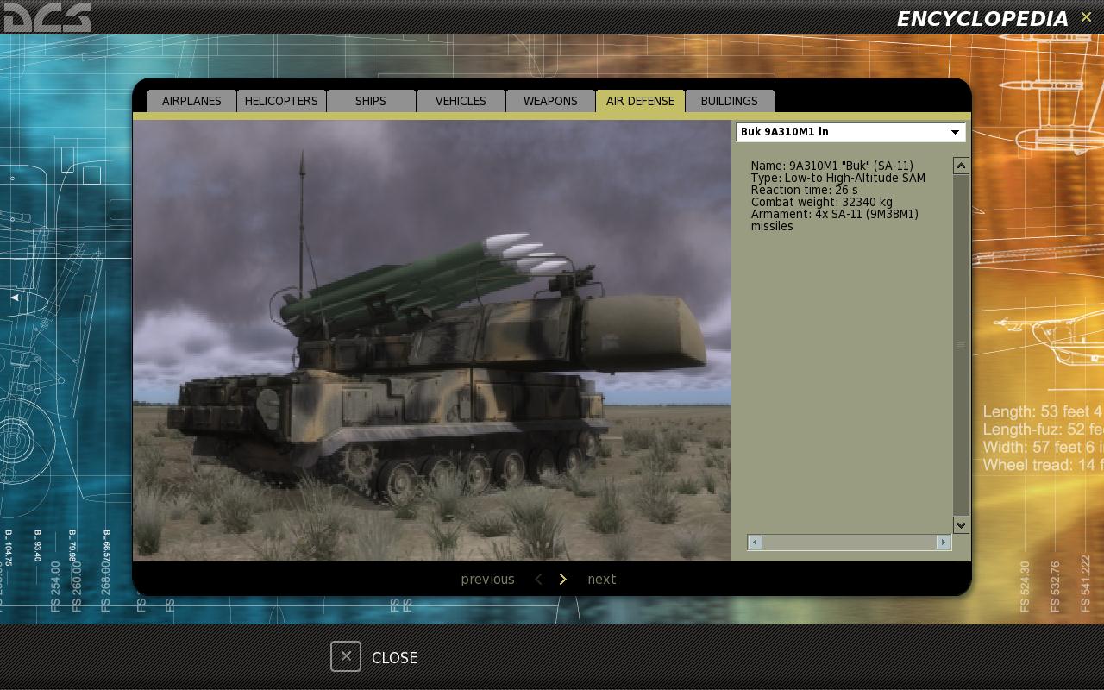Open the Vehicles tab

click(461, 101)
